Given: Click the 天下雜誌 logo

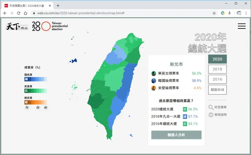Looking at the screenshot, I should tap(17, 26).
